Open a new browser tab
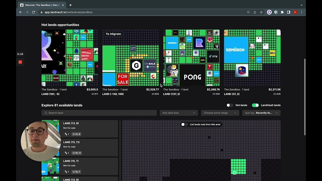The image size is (322, 181). click(70, 5)
